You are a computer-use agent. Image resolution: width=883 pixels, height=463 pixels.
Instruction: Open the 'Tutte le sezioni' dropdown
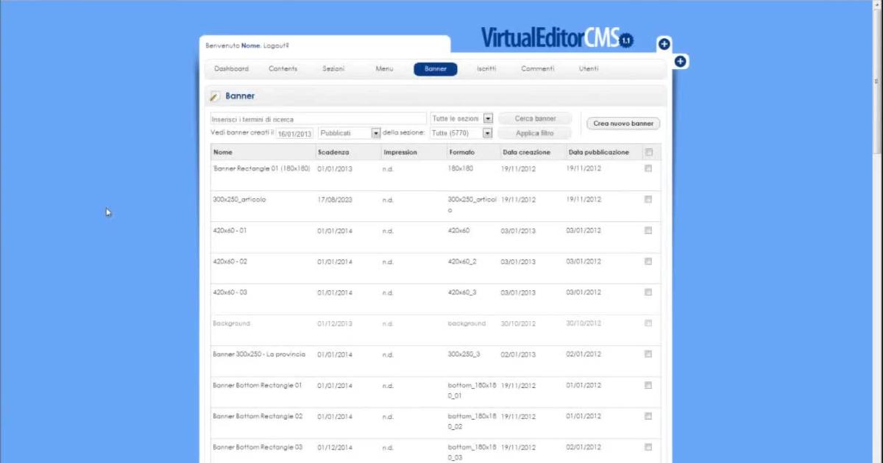461,118
